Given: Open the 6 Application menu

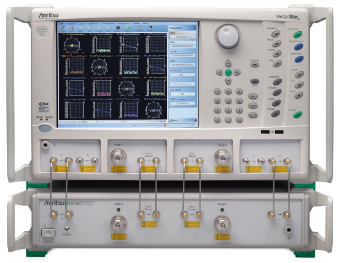Looking at the screenshot, I should tap(123, 23).
